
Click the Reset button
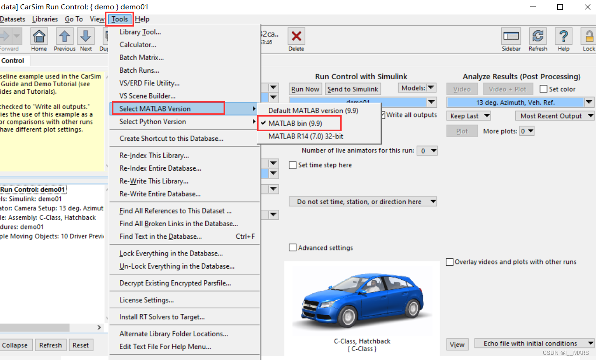[81, 345]
